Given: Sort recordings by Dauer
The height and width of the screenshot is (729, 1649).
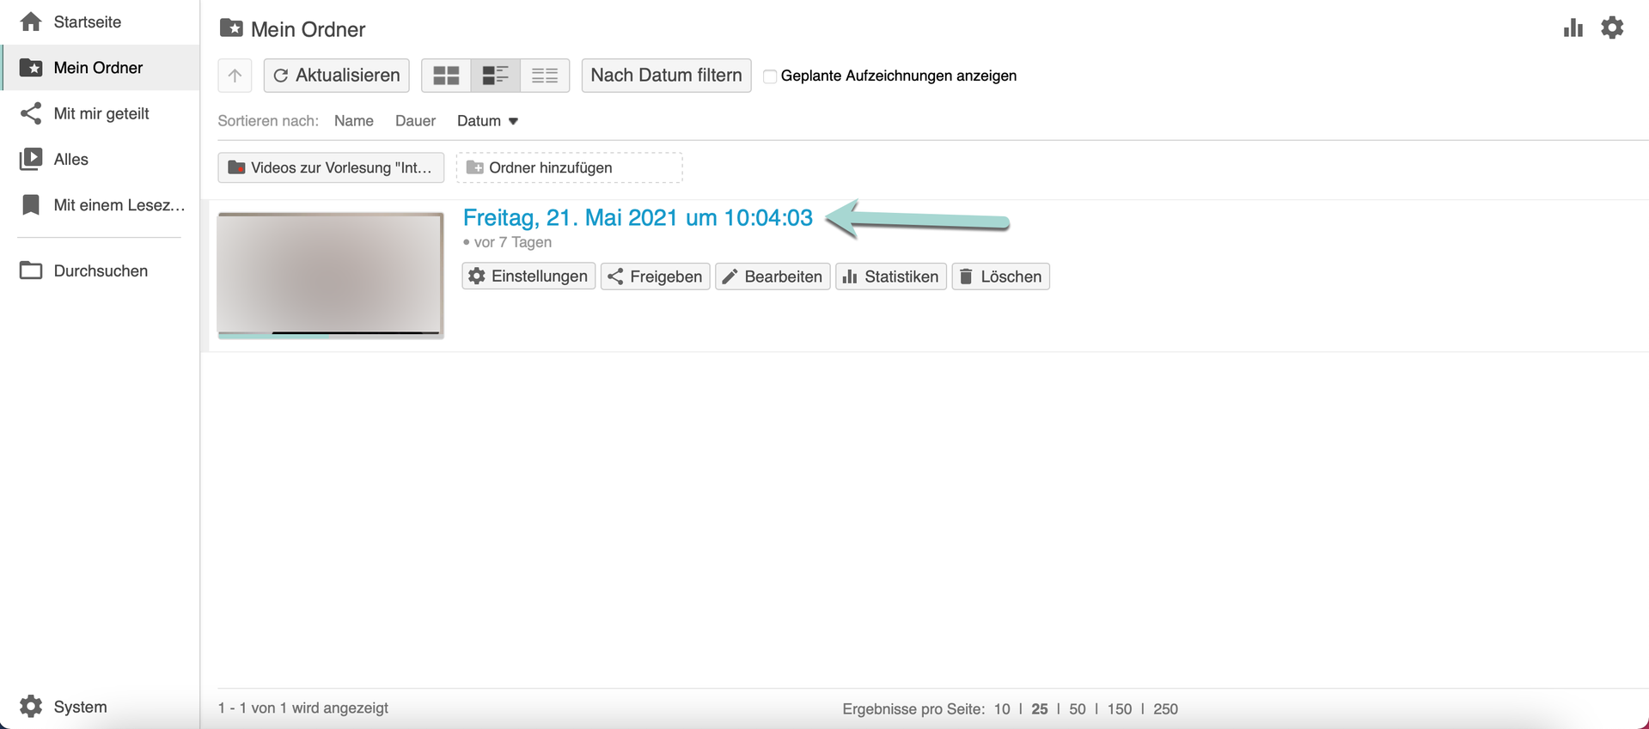Looking at the screenshot, I should point(415,121).
